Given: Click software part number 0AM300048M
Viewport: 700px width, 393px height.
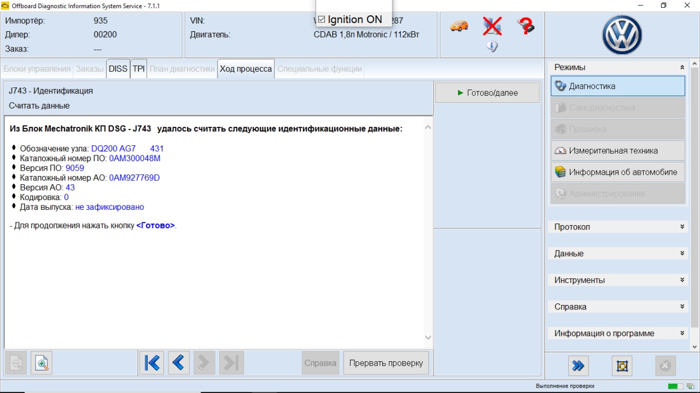Looking at the screenshot, I should coord(135,159).
